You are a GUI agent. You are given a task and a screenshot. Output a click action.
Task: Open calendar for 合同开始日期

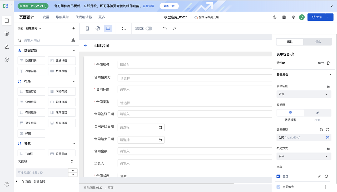(x=160, y=127)
